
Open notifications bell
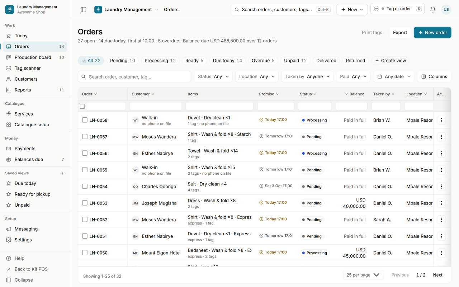tap(433, 10)
